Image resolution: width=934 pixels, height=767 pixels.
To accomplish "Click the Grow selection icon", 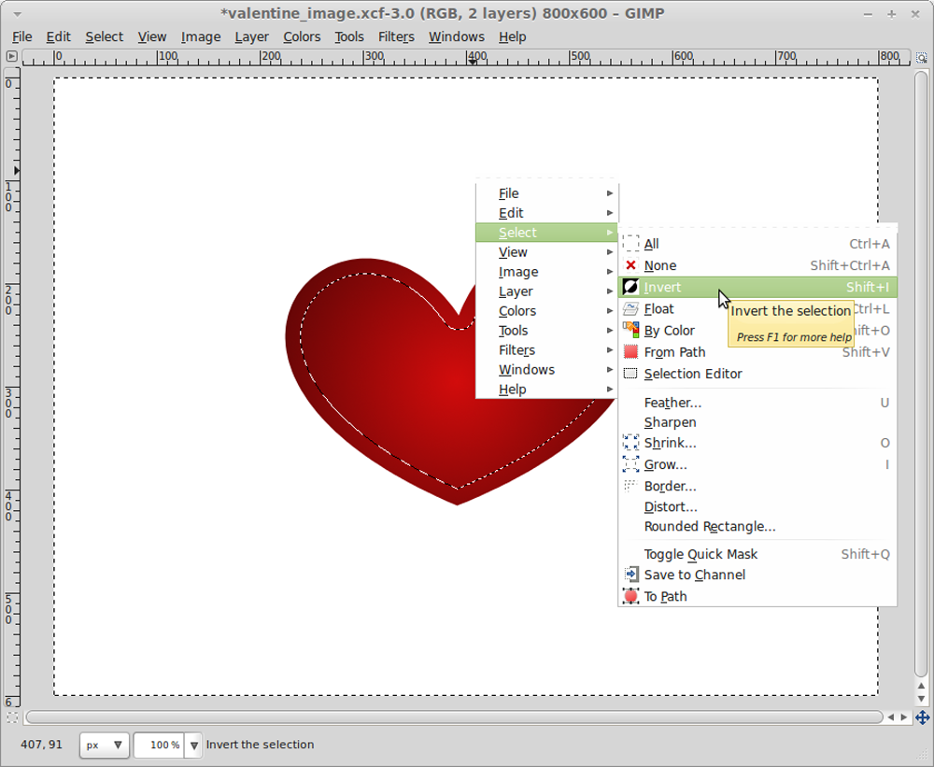I will tap(630, 464).
